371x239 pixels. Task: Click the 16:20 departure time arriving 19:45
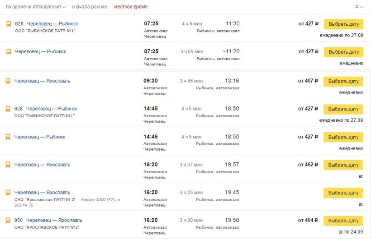(151, 193)
